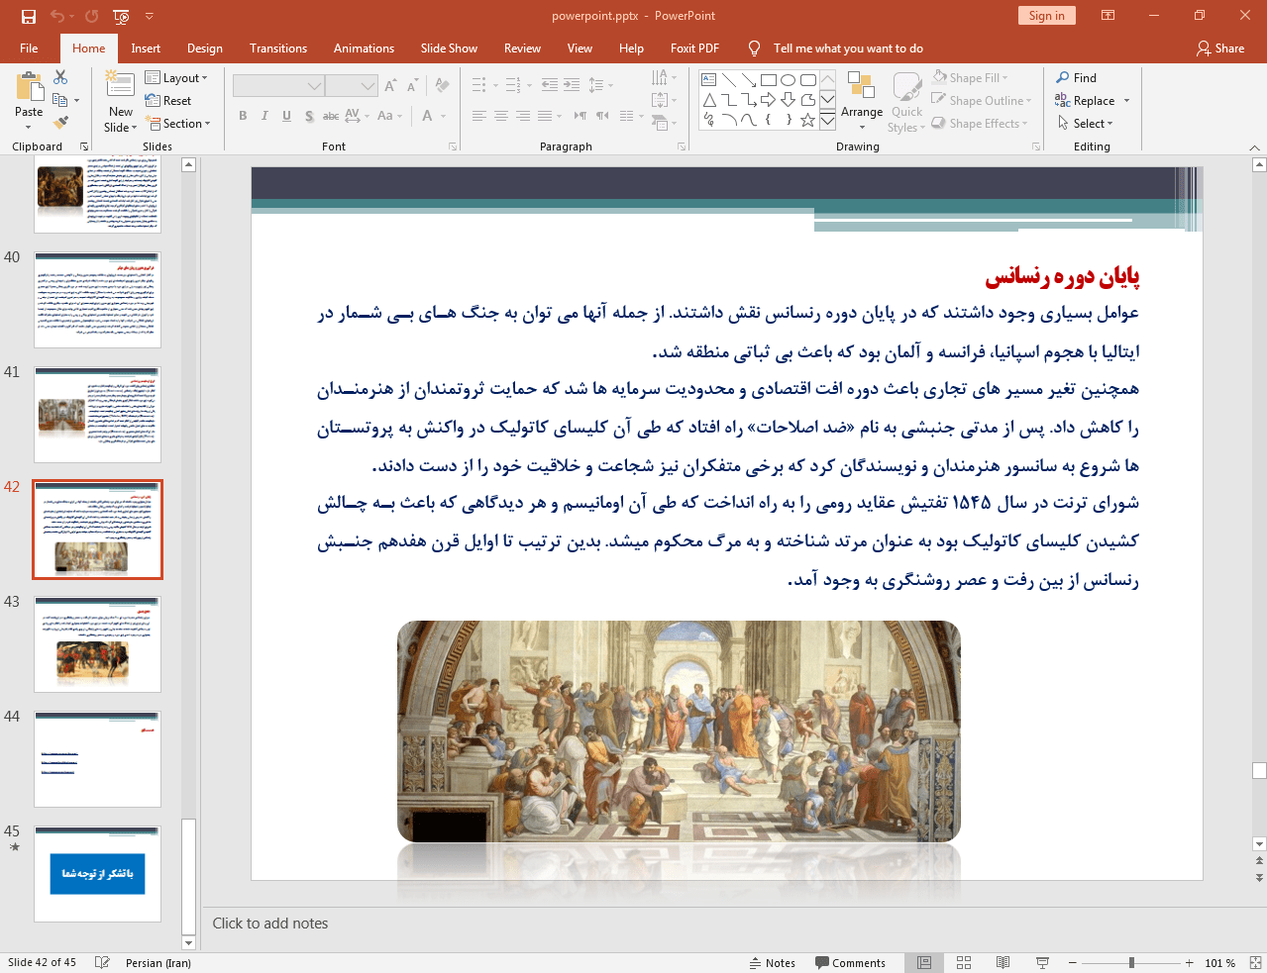Select slide 40 thumbnail
This screenshot has height=973, width=1267.
coord(97,300)
